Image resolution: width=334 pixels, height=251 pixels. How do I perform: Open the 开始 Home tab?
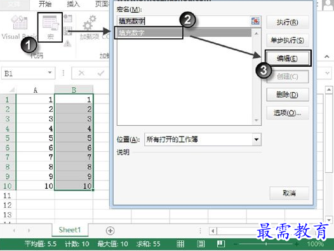click(x=45, y=4)
